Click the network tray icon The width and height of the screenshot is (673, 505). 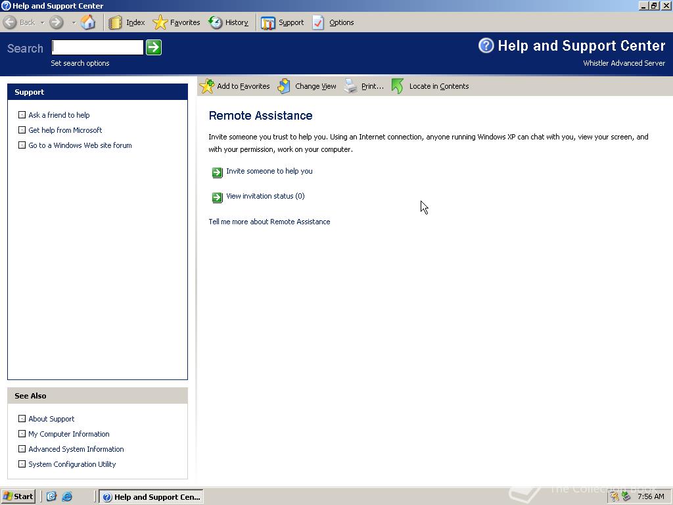[626, 497]
